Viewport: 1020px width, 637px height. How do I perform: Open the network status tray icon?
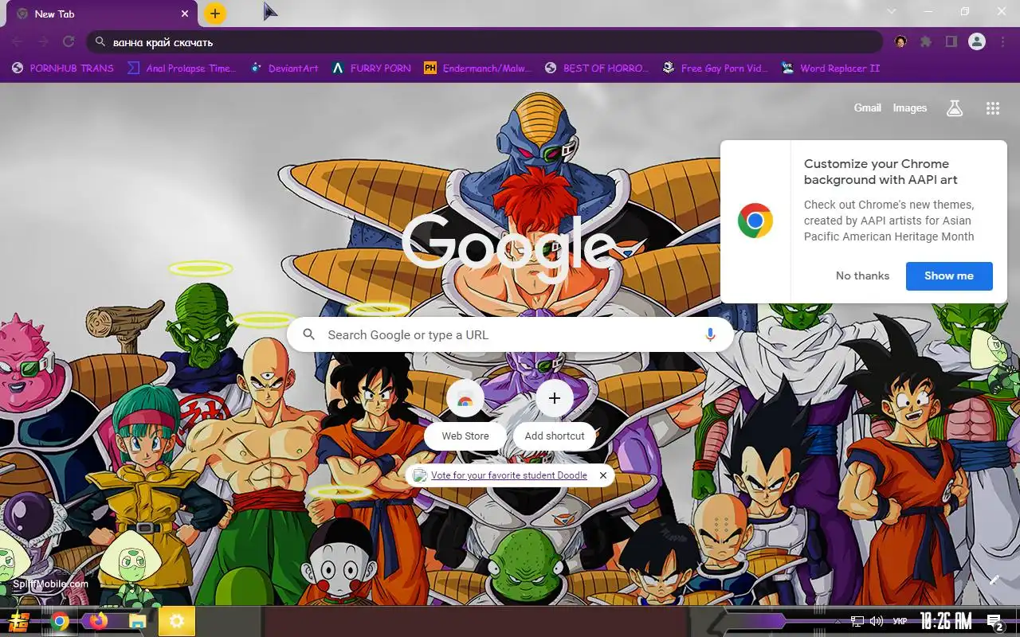tap(857, 622)
